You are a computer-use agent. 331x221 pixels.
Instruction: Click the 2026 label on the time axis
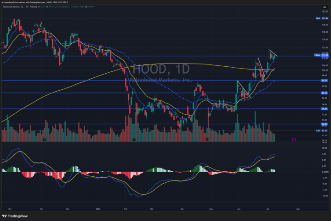98,209
